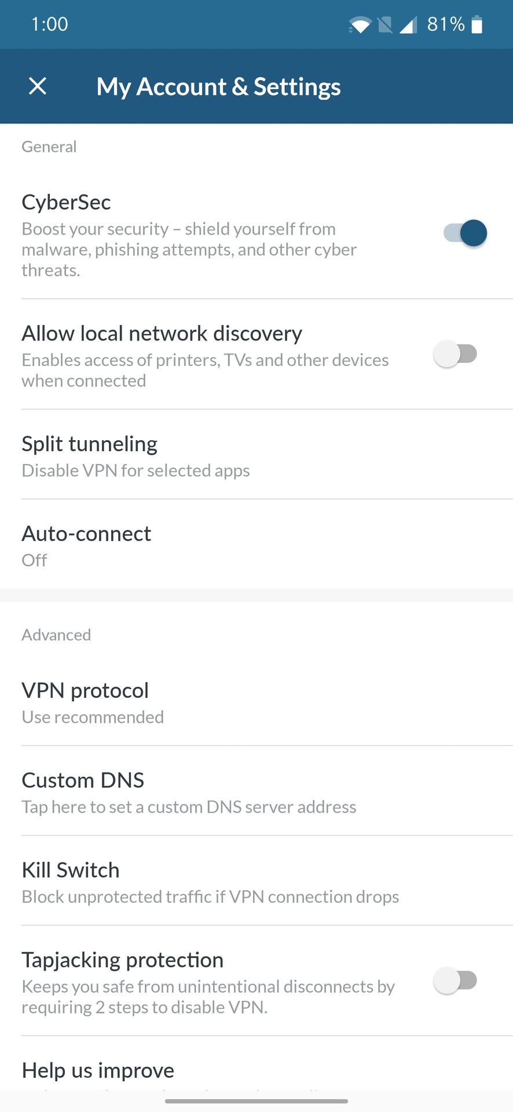Choose a VPN protocol option
513x1112 pixels.
256,703
